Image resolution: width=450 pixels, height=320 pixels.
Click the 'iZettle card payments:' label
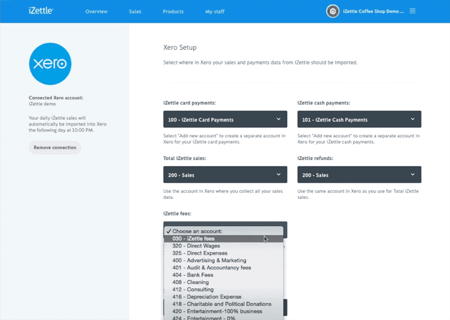[x=189, y=103]
